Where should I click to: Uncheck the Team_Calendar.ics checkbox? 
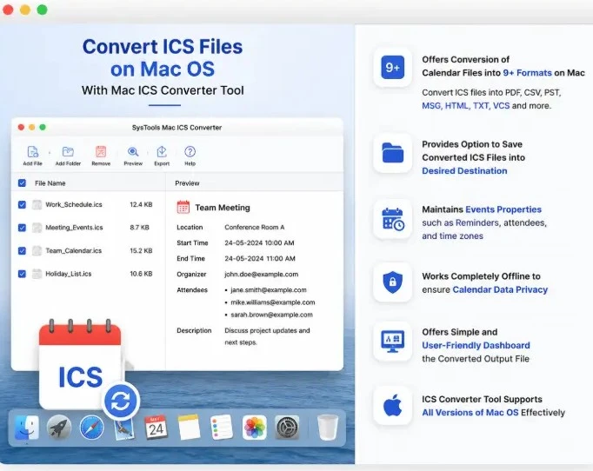[x=22, y=250]
